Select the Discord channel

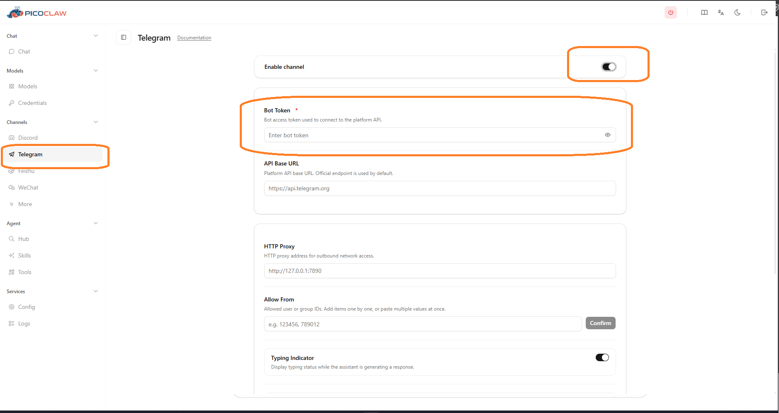53,138
